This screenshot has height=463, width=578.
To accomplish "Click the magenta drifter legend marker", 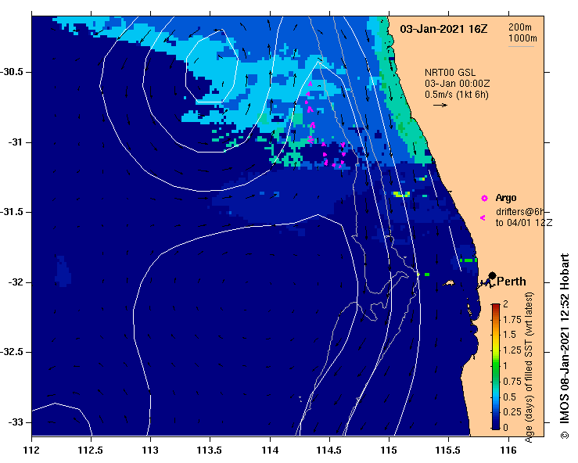I will coord(483,218).
